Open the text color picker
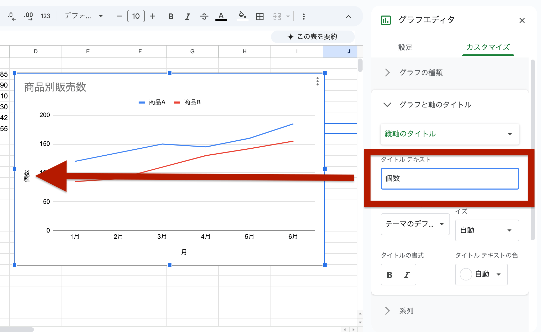Viewport: 541px width, 332px height. [221, 16]
